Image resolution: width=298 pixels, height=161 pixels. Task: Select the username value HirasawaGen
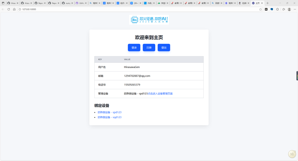(x=132, y=67)
